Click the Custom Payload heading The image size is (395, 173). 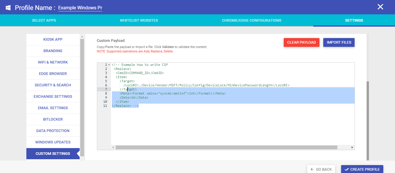pos(111,41)
